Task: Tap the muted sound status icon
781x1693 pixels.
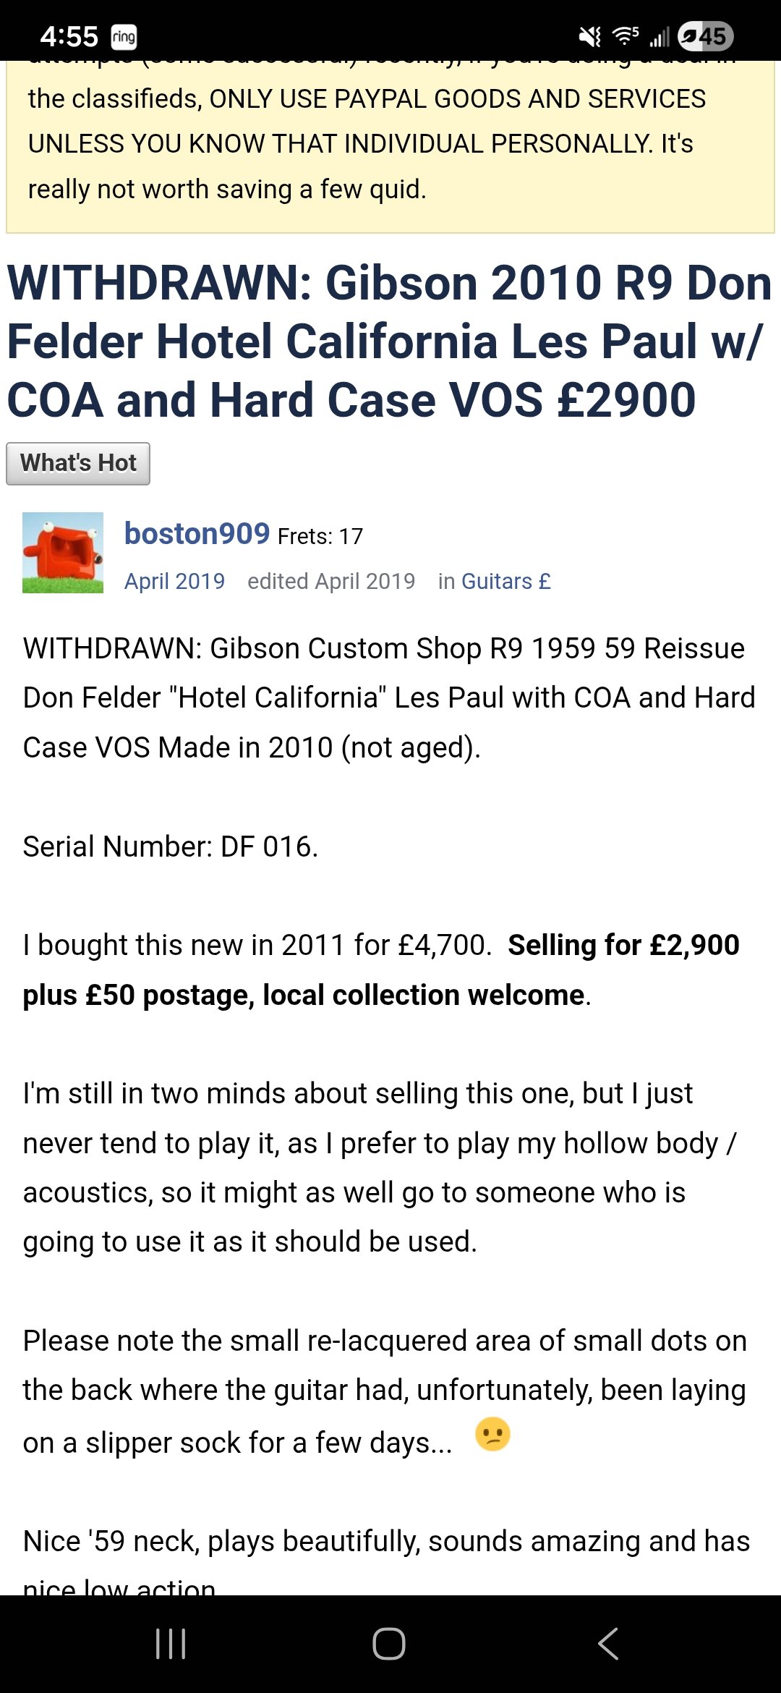Action: point(590,36)
